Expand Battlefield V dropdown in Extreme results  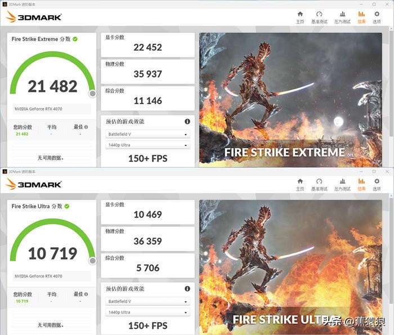pyautogui.click(x=147, y=134)
